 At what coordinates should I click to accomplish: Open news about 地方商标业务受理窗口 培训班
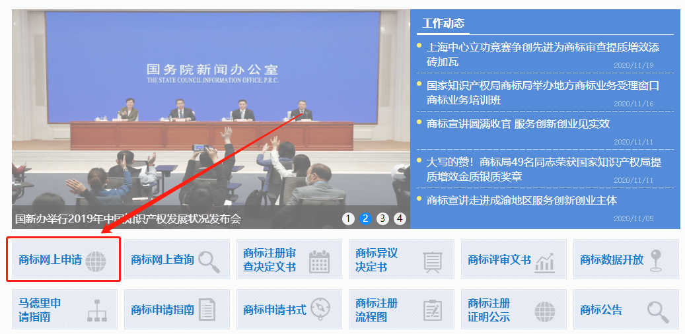pyautogui.click(x=542, y=92)
